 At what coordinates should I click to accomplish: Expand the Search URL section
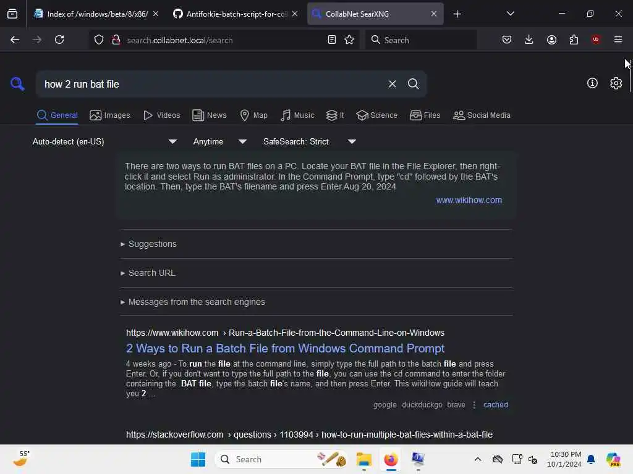pyautogui.click(x=148, y=273)
